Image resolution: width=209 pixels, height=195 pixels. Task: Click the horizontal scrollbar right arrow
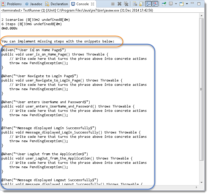197,187
